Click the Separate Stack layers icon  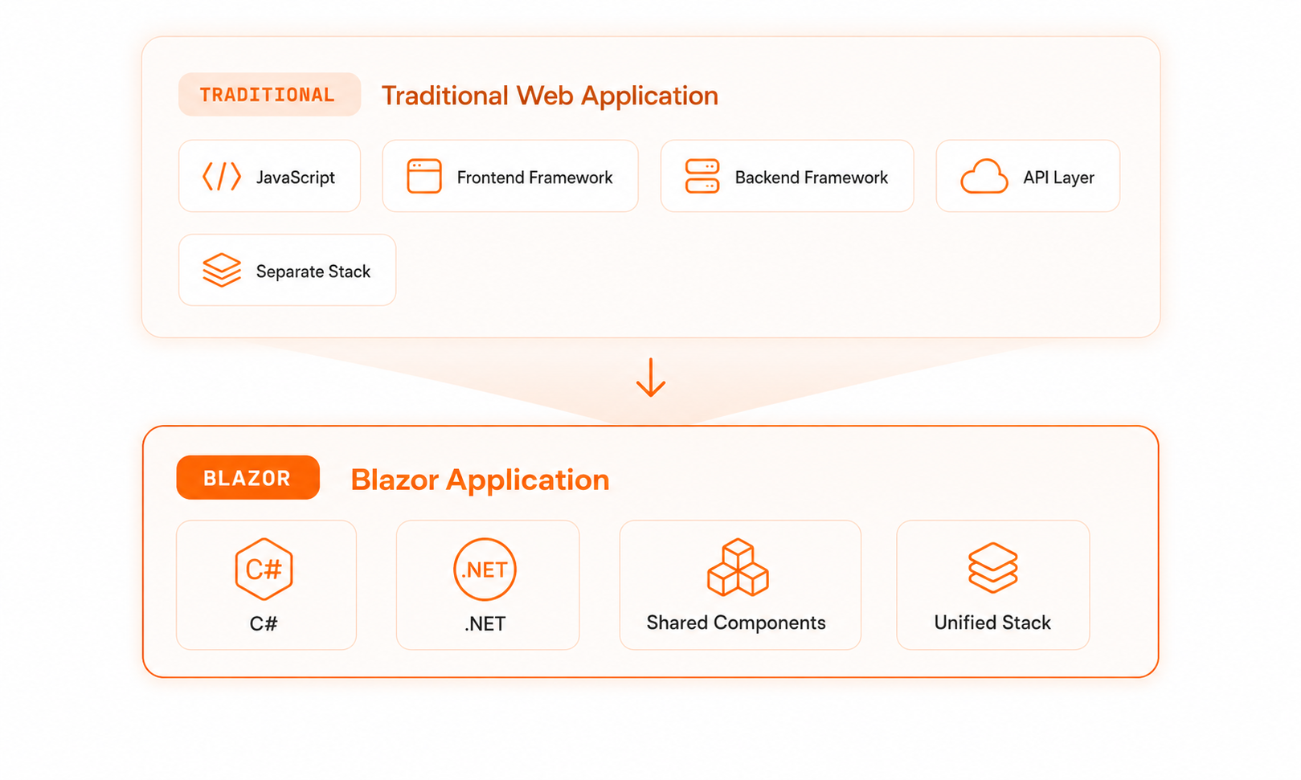222,270
